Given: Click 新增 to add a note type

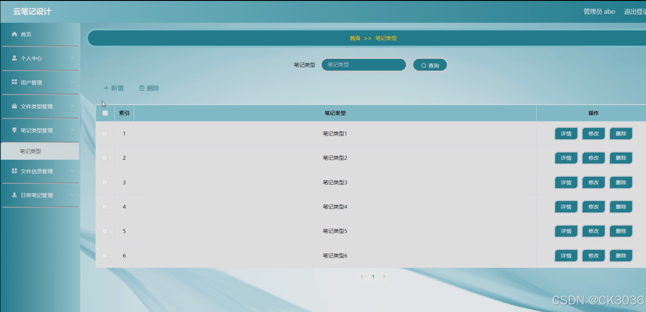Looking at the screenshot, I should point(113,88).
